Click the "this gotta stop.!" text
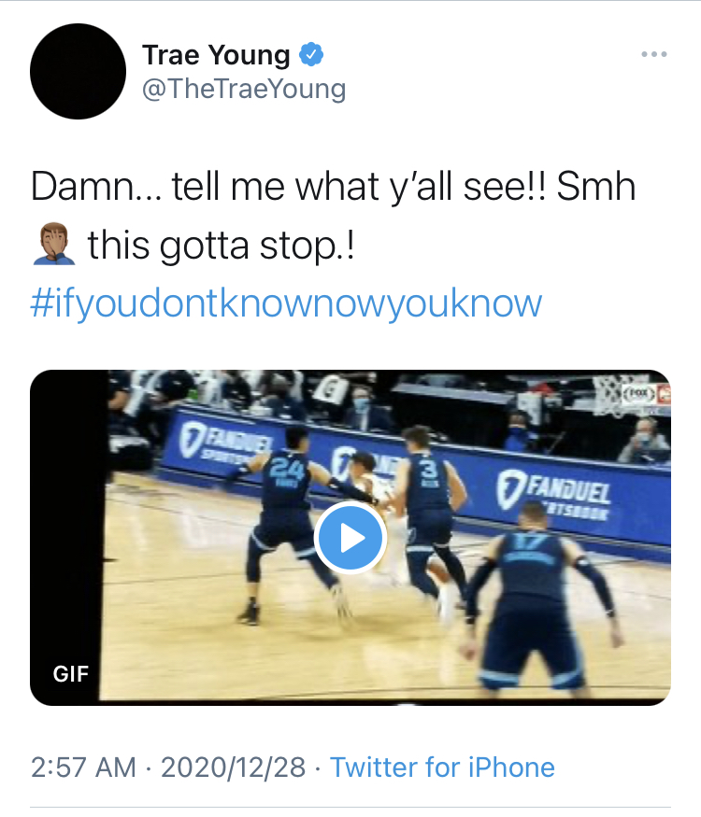The image size is (701, 817). pos(221,247)
